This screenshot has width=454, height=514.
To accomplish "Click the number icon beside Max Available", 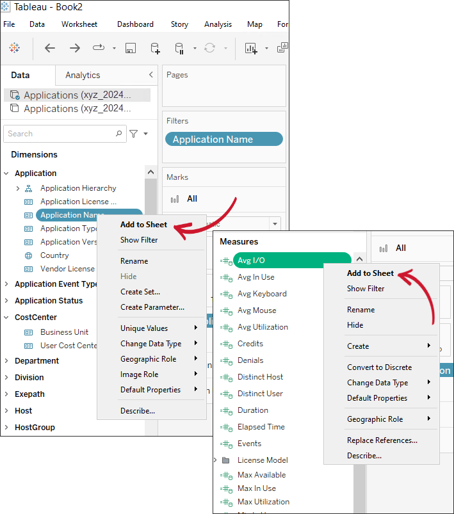I will coord(226,476).
